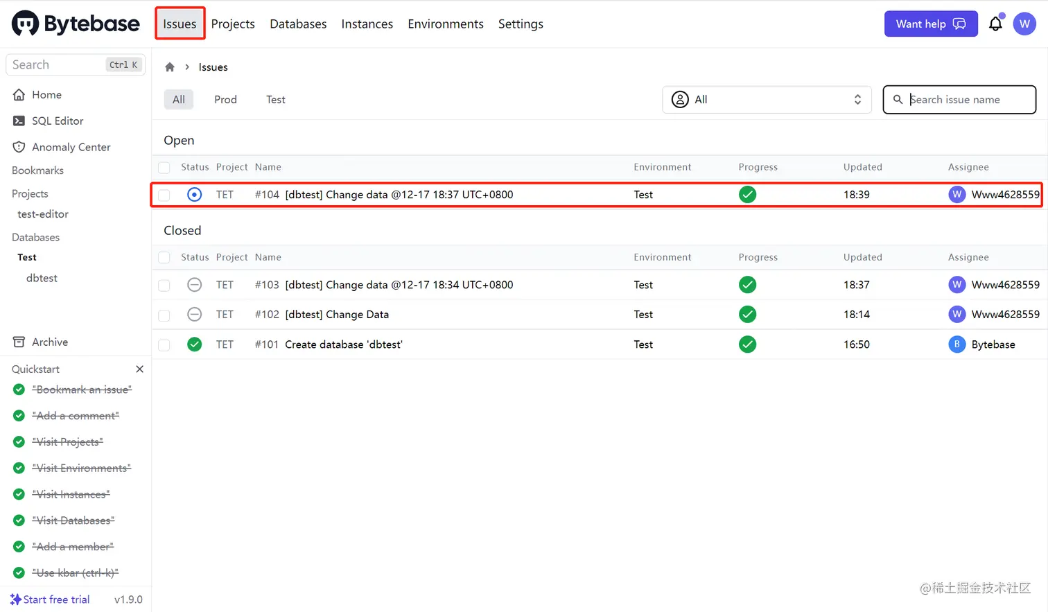Screen dimensions: 1048x612
Task: Click the canceled status icon of issue #103
Action: 195,285
